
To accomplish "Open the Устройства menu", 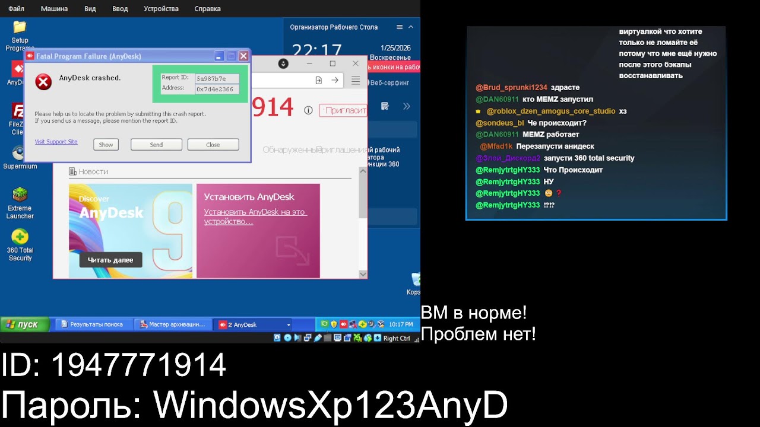I will [161, 9].
